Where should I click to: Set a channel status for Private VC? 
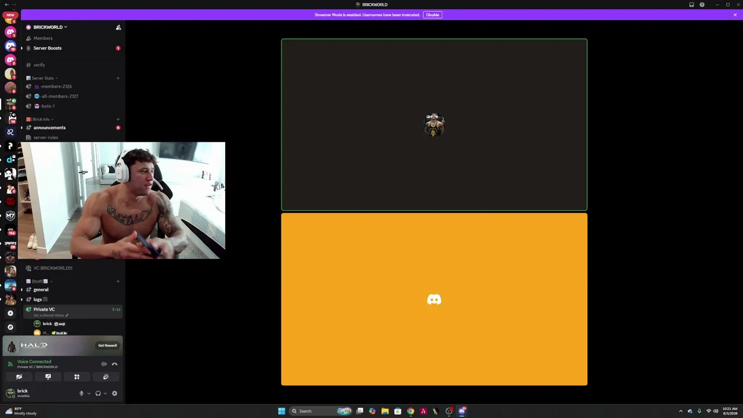(x=51, y=315)
